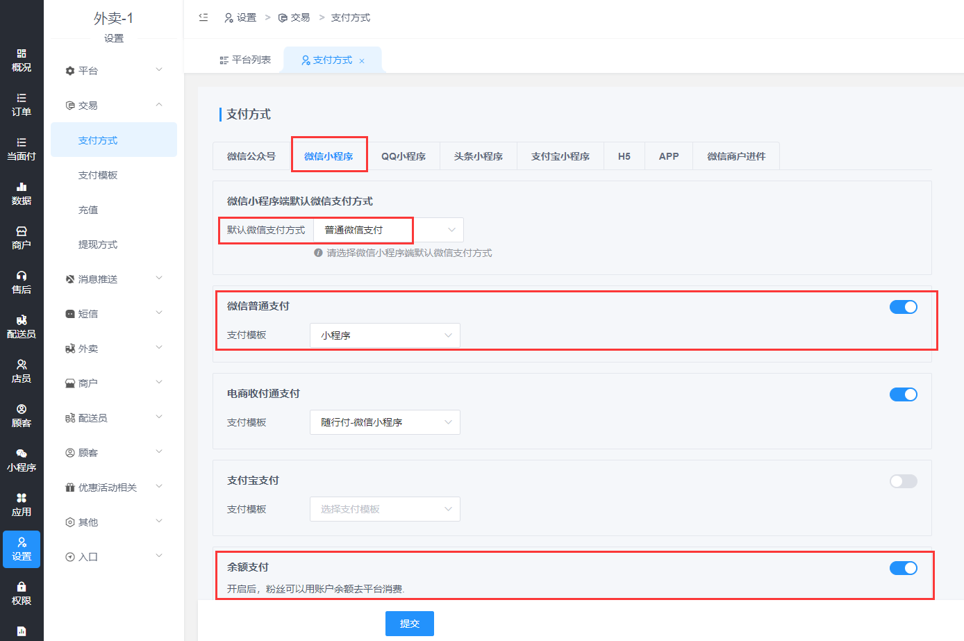This screenshot has width=964, height=641.
Task: Open the 选择支付模板 dropdown under 支付宝支付
Action: (x=385, y=509)
